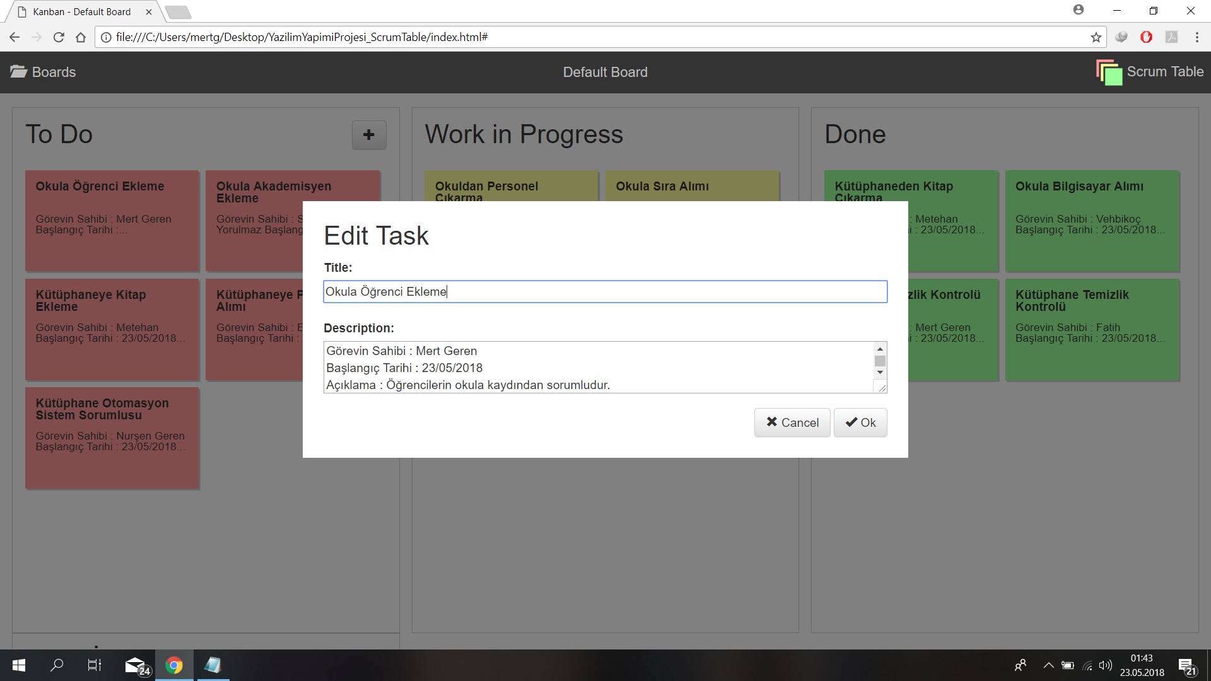Open the Chrome profile account icon

pos(1079,10)
